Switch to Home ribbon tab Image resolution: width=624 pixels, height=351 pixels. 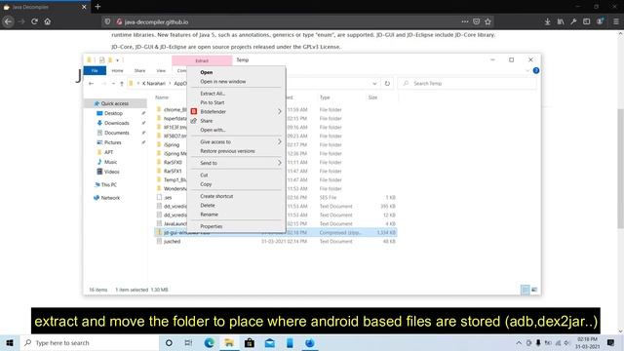[x=117, y=70]
